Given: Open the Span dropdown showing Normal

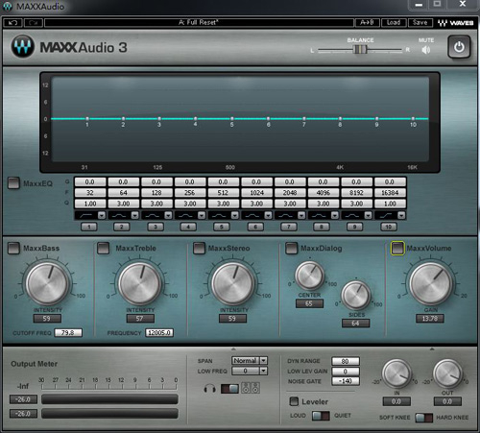Looking at the screenshot, I should [250, 361].
